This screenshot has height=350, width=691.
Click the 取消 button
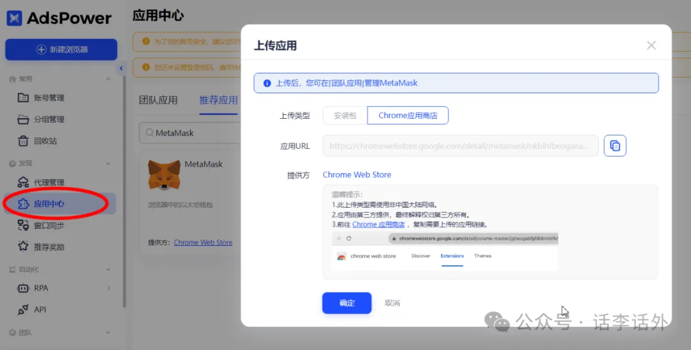(x=392, y=303)
